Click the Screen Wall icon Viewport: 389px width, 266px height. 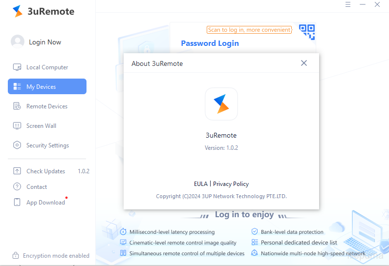pos(17,126)
